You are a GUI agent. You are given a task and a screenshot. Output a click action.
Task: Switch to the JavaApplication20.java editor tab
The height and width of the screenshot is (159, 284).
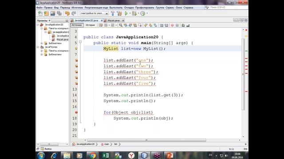[x=86, y=20]
